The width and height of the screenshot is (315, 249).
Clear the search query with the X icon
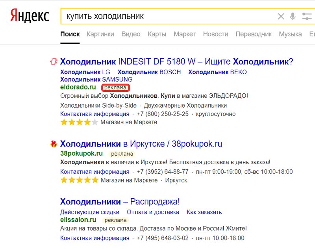281,16
